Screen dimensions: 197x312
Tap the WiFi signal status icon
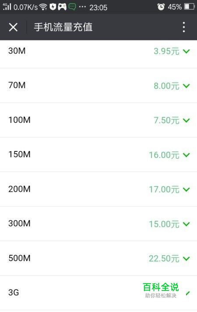pyautogui.click(x=43, y=7)
